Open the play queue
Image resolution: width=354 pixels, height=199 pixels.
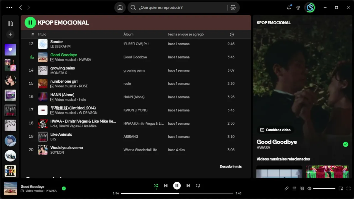click(294, 188)
